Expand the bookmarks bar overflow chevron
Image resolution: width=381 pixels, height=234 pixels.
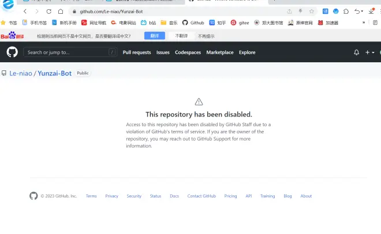coord(364,22)
